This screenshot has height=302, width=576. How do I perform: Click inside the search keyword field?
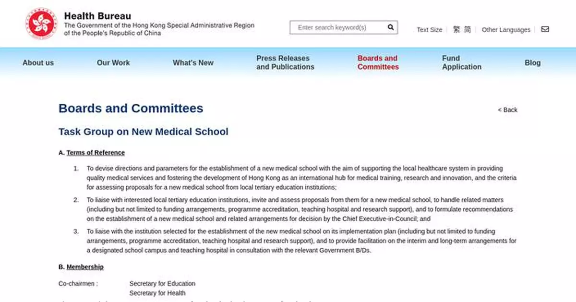tap(336, 27)
